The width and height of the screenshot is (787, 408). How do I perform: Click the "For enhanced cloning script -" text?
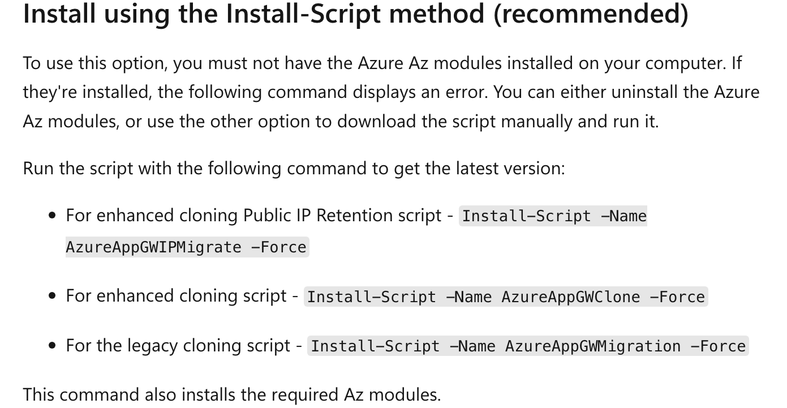pos(182,296)
